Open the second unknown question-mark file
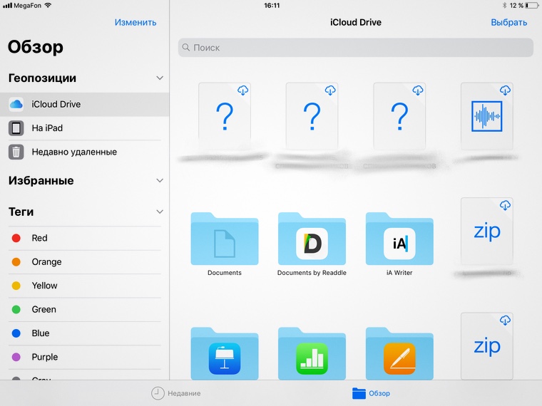The height and width of the screenshot is (406, 542). [x=312, y=116]
